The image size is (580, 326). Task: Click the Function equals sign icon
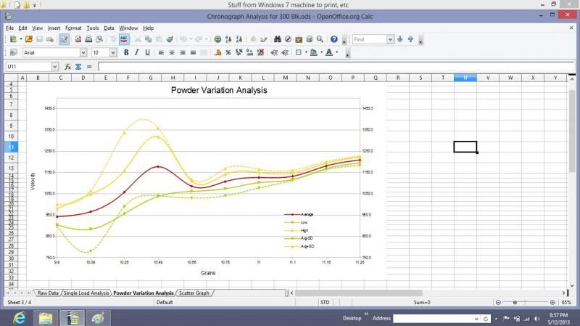pyautogui.click(x=89, y=67)
